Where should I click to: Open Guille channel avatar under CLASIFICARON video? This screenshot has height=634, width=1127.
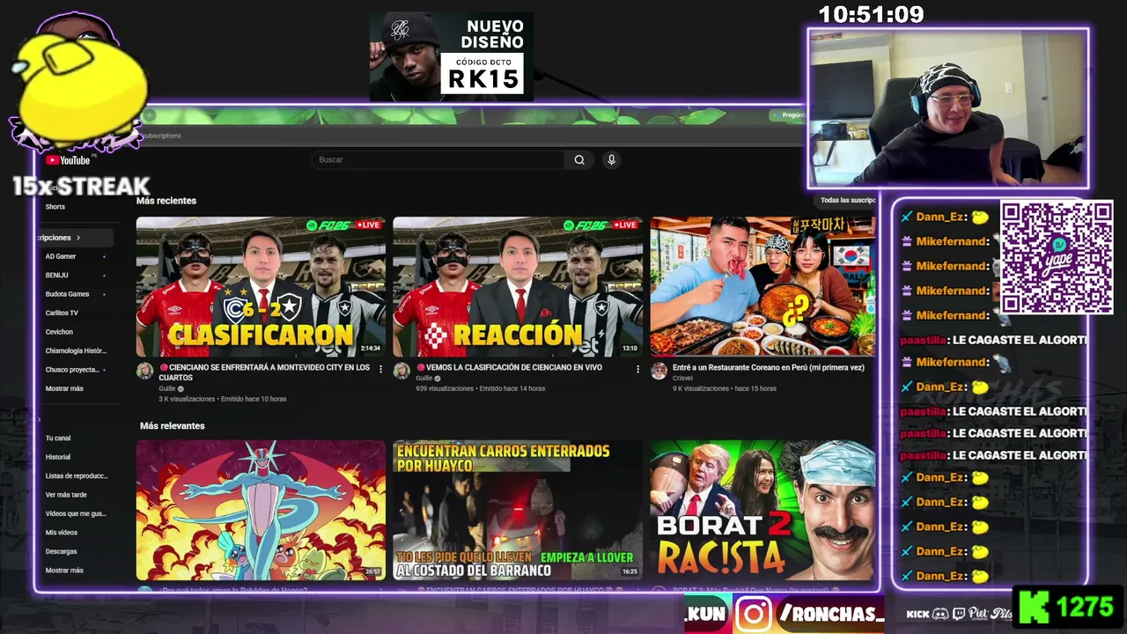coord(144,371)
